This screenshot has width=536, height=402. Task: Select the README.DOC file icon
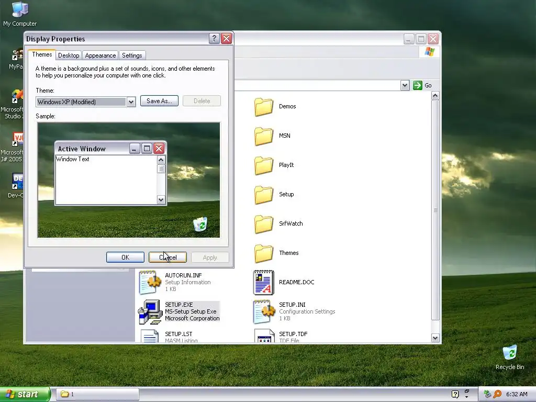[x=264, y=282]
